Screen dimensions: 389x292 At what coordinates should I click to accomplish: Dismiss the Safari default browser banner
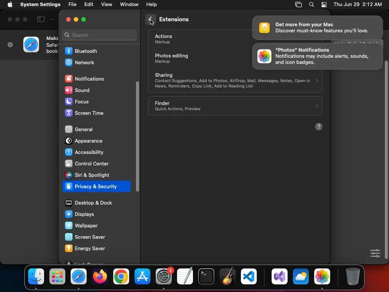10,45
